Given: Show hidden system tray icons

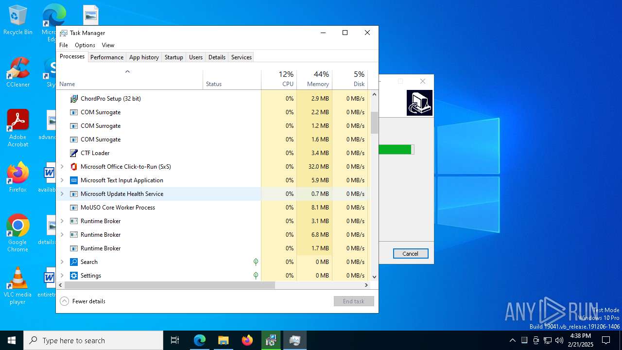Looking at the screenshot, I should click(x=512, y=340).
